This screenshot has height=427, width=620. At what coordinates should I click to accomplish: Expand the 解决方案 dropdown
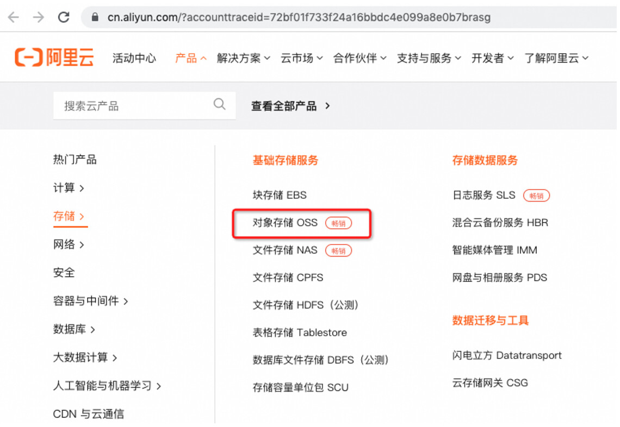[244, 58]
